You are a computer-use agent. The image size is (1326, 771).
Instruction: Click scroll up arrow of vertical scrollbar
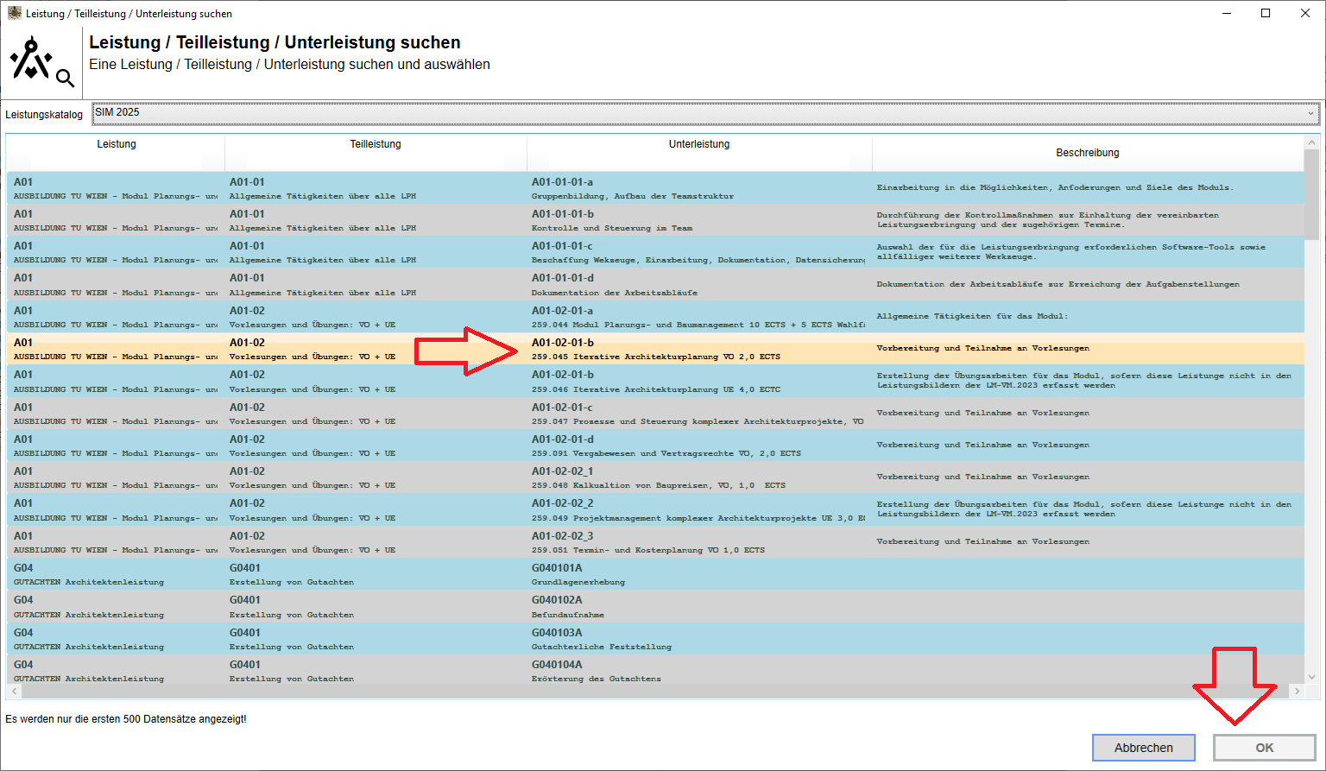(1311, 142)
